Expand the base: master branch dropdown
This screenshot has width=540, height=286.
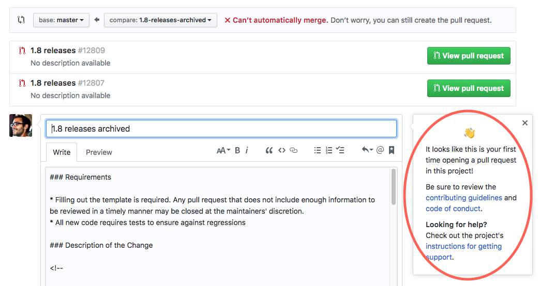62,20
